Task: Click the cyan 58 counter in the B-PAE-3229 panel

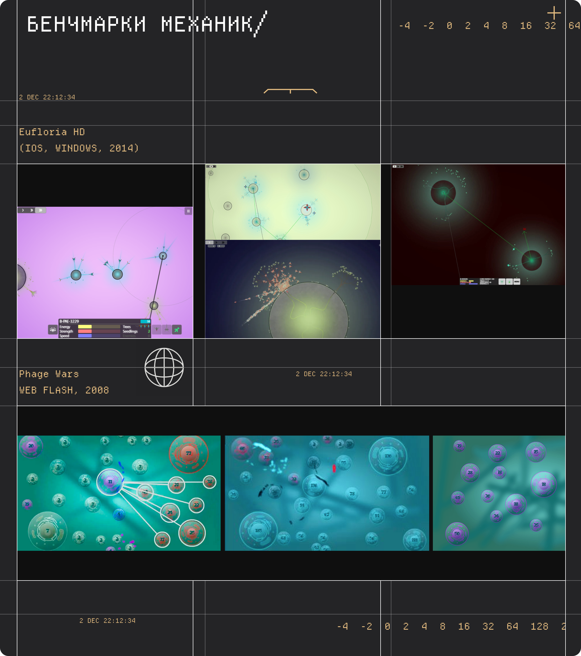Action: click(x=146, y=321)
